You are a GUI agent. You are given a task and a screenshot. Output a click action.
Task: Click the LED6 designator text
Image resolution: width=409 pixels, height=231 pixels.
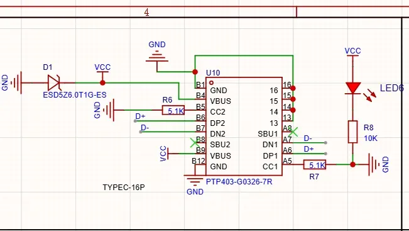pyautogui.click(x=392, y=88)
